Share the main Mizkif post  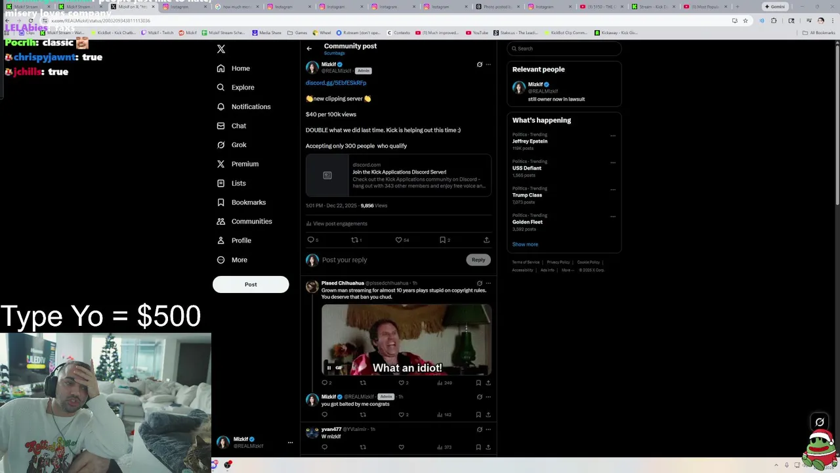pyautogui.click(x=486, y=240)
